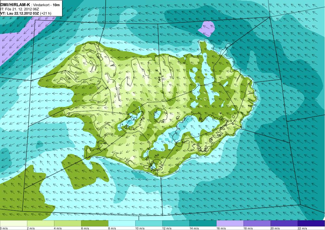Select the "14 m/s" legend label
Screen dimensions: 325x230
point(194,228)
